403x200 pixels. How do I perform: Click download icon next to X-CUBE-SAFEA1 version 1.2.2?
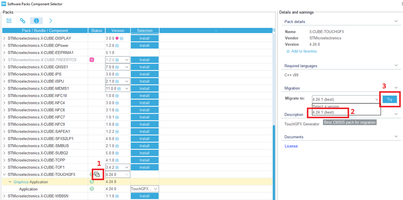117,131
